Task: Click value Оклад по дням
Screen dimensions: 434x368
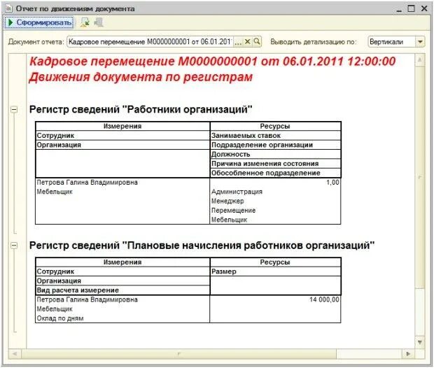Action: click(x=60, y=318)
